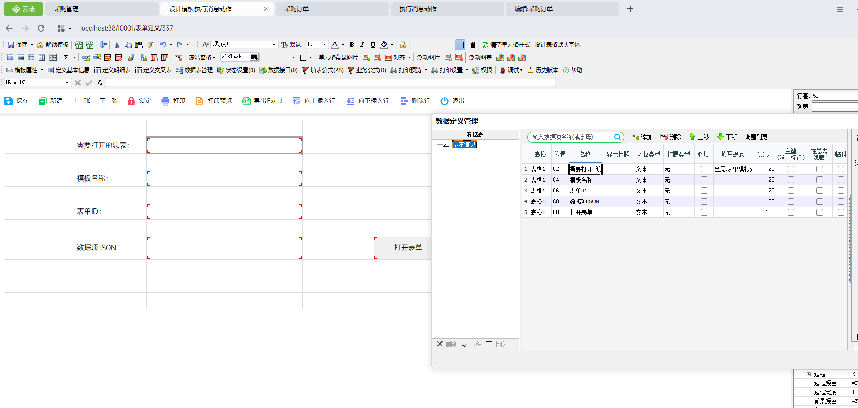Click the Cut scissors icon in toolbar
The height and width of the screenshot is (408, 858).
(x=117, y=45)
